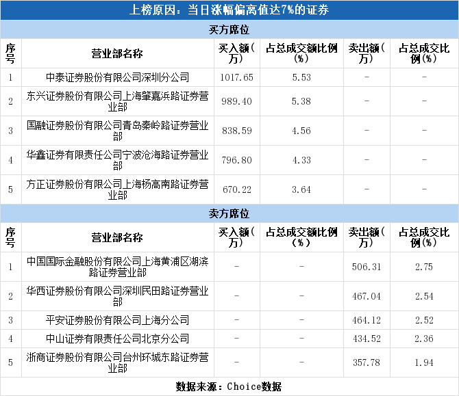Click 平安证券股份有限公司上海分公司
Screen dimensions: 459x396
(x=118, y=320)
